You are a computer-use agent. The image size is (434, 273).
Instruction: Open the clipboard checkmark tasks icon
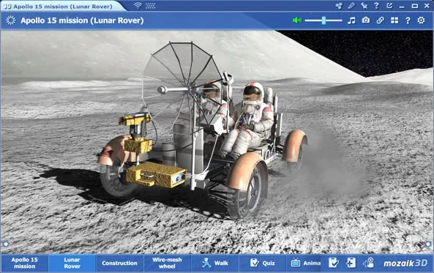pyautogui.click(x=333, y=263)
